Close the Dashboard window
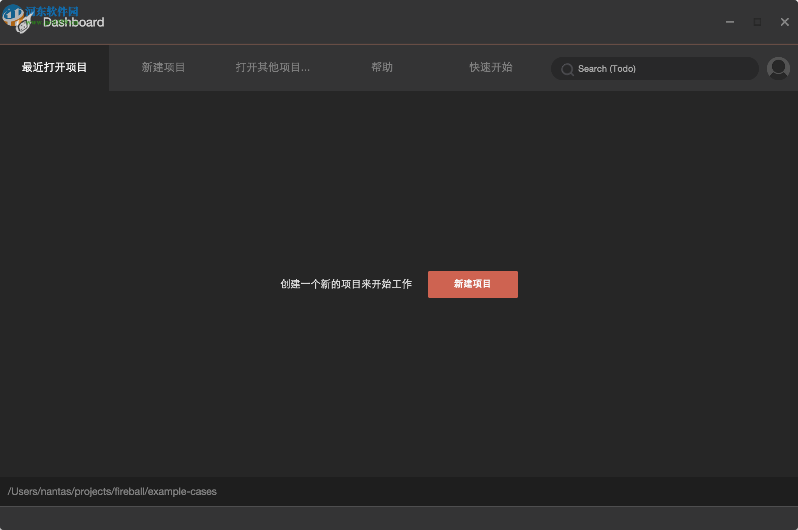Image resolution: width=798 pixels, height=530 pixels. (x=784, y=22)
